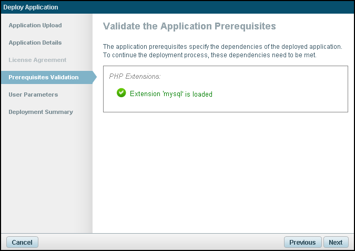Go to the Application Upload step
Screen dimensions: 355x251
point(35,25)
